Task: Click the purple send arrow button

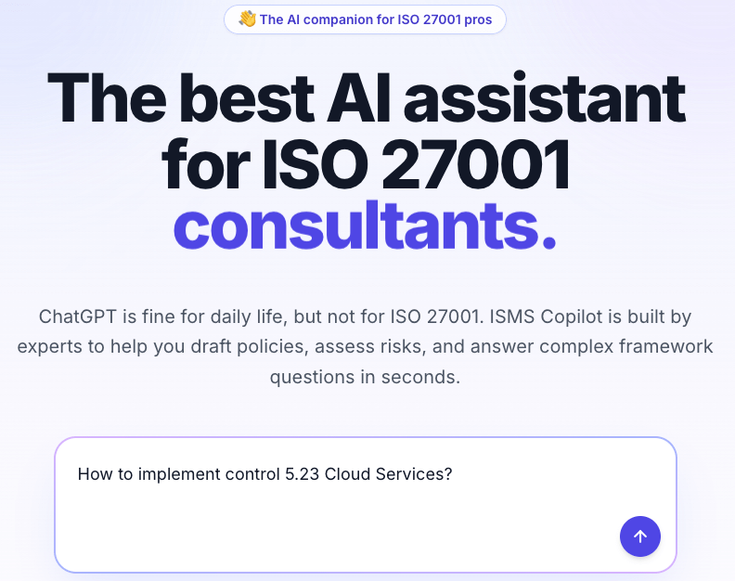Action: coord(640,536)
